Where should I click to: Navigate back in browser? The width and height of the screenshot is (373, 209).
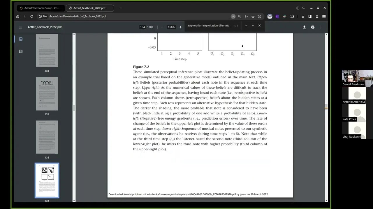click(24, 16)
